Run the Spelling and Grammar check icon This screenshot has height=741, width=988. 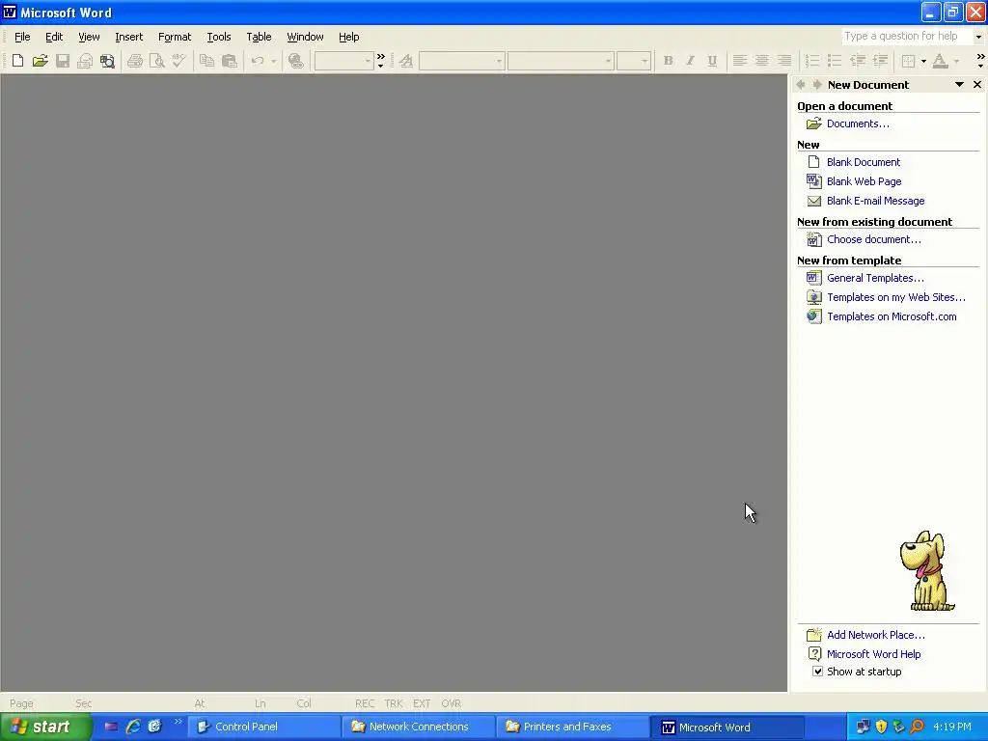178,61
